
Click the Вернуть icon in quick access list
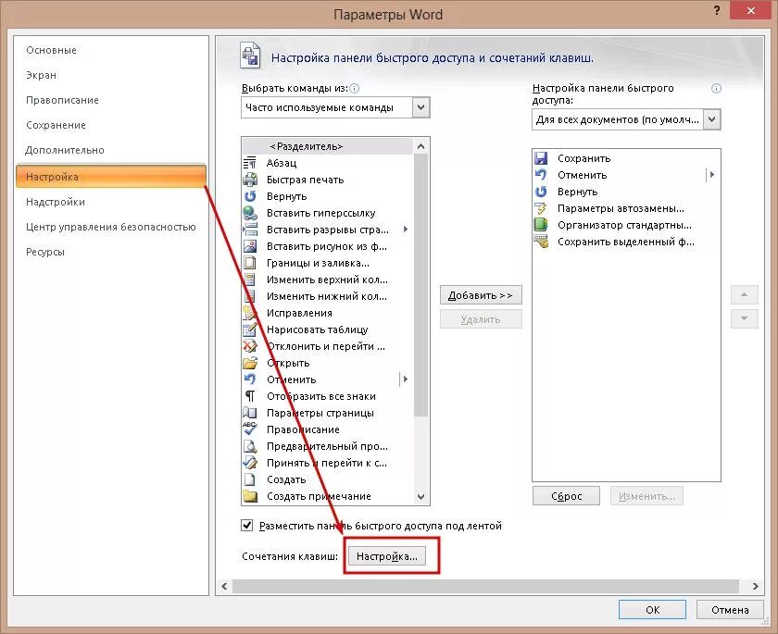pyautogui.click(x=541, y=192)
